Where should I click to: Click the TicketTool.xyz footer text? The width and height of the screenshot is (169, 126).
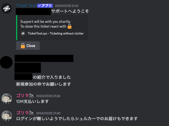pos(56,33)
